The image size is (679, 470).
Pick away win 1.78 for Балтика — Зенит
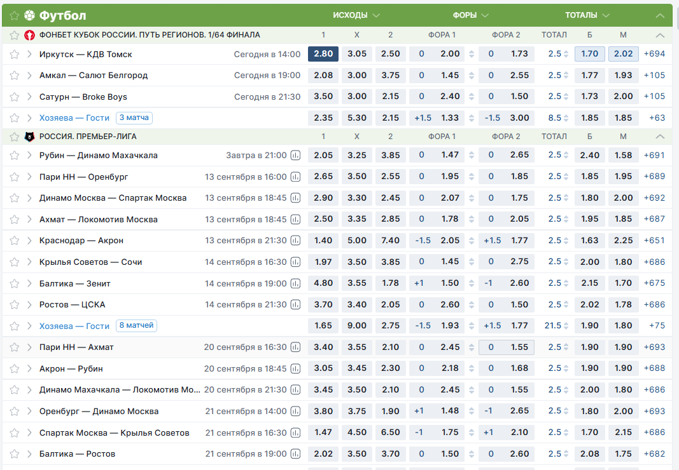coord(391,283)
